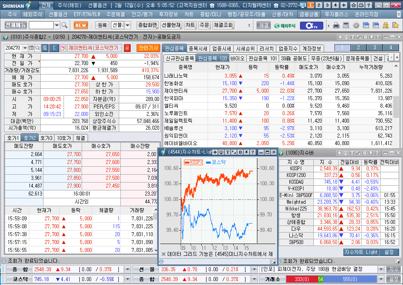This screenshot has width=403, height=285.
Task: Switch to the 종목시세 tab
Action: [198, 48]
